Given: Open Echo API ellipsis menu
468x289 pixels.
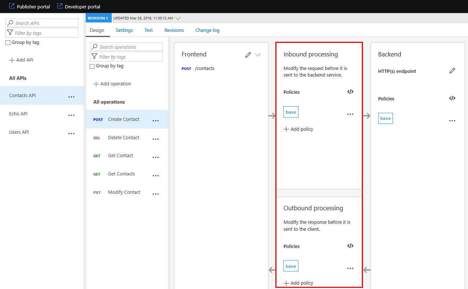Looking at the screenshot, I should (71, 115).
